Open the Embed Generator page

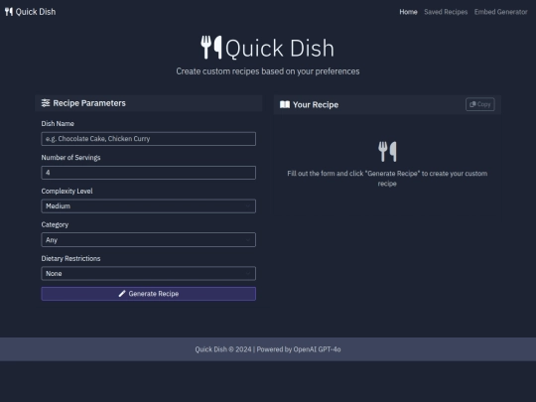[501, 12]
